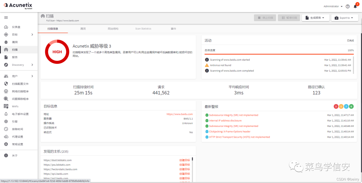Image resolution: width=362 pixels, height=183 pixels.
Task: Open Network Scanner (网络扫描程序) icon
Action: coord(6,91)
